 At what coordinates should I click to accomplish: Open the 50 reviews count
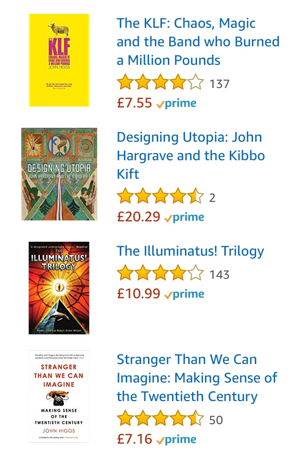tap(216, 420)
